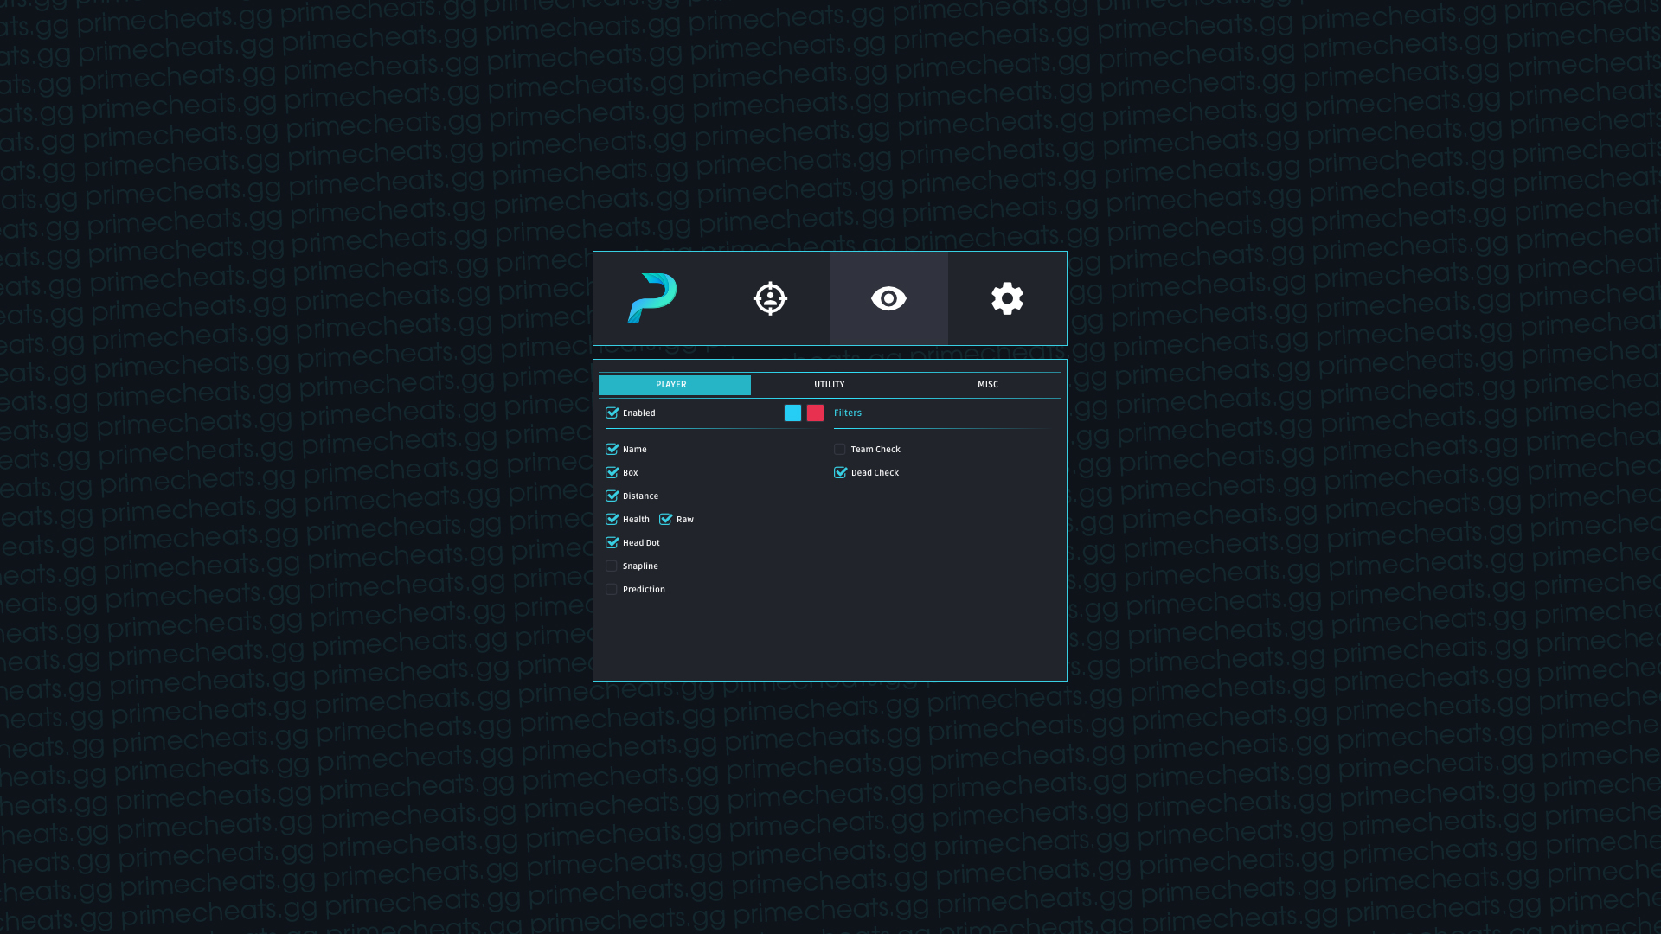The width and height of the screenshot is (1661, 934).
Task: Switch to the UTILITY tab
Action: (829, 385)
